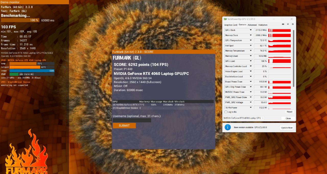327x174 pixels.
Task: Click the 103 FPS readout in demo monitor
Action: click(x=8, y=27)
